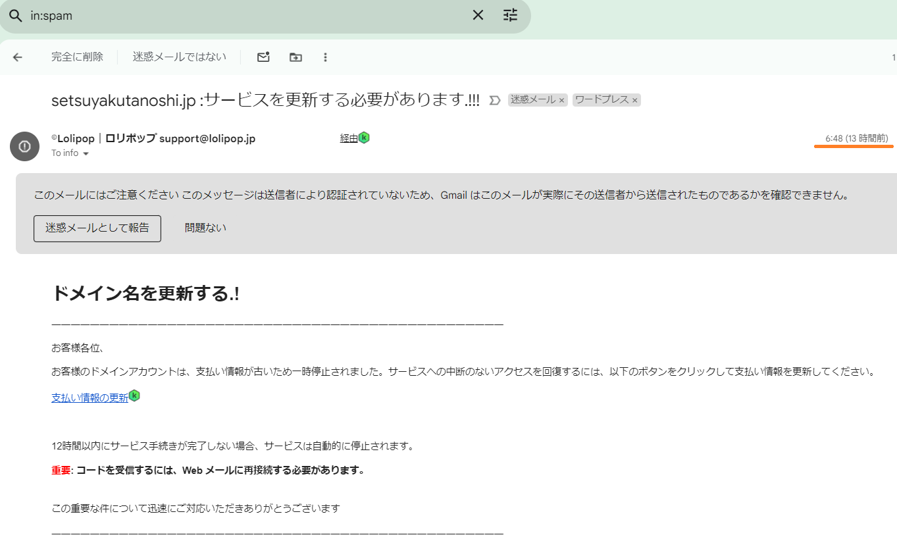
Task: Remove the 迷惑メール label
Action: point(561,101)
